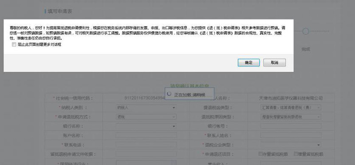The width and height of the screenshot is (355, 165).
Task: Click into the 账户名称 text field
Action: (146, 135)
